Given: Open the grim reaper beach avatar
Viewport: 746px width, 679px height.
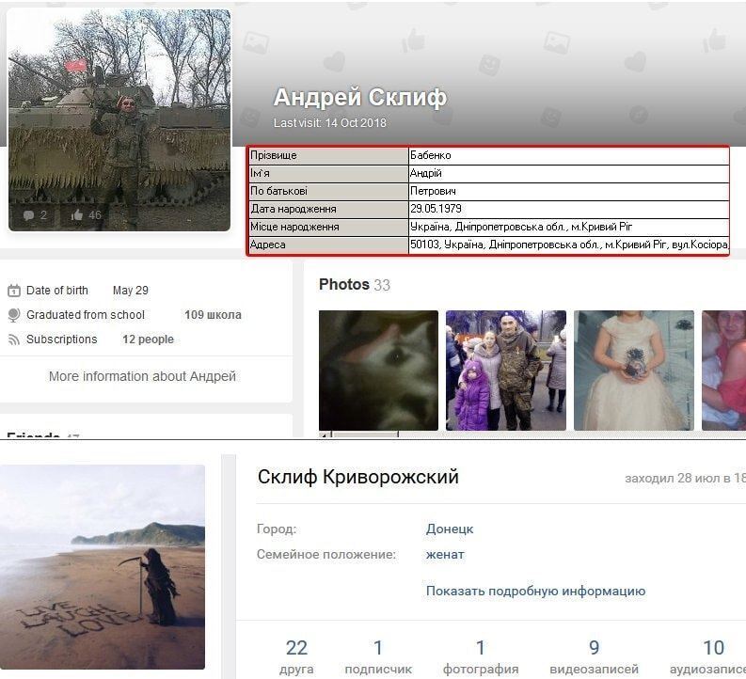Looking at the screenshot, I should (103, 566).
